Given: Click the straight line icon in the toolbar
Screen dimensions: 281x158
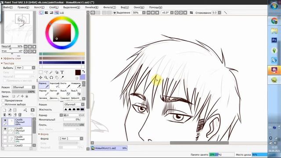Looking at the screenshot, I should click(x=225, y=13).
